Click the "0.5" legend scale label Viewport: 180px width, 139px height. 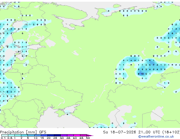pyautogui.click(x=10, y=138)
